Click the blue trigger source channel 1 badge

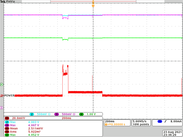tap(160, 121)
